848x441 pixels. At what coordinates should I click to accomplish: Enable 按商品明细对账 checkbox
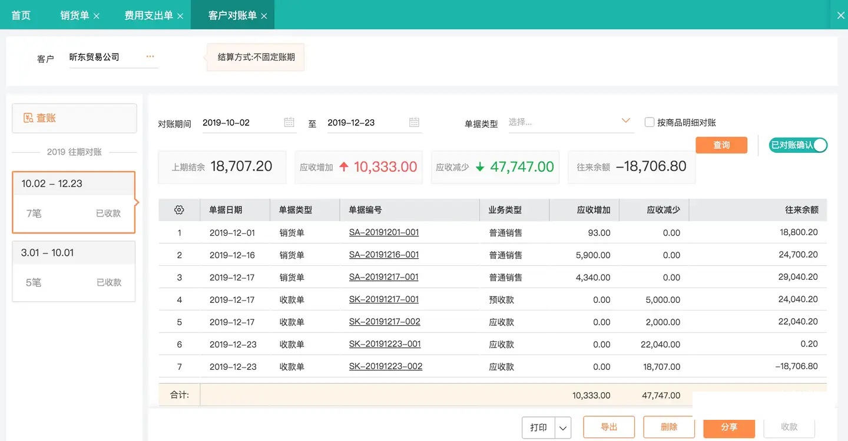pyautogui.click(x=650, y=122)
